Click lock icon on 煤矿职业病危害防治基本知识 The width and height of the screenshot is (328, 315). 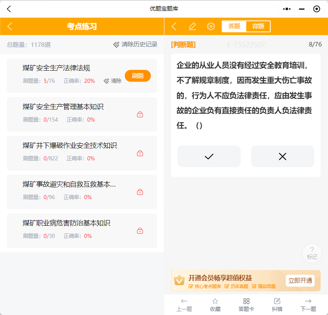coord(140,231)
